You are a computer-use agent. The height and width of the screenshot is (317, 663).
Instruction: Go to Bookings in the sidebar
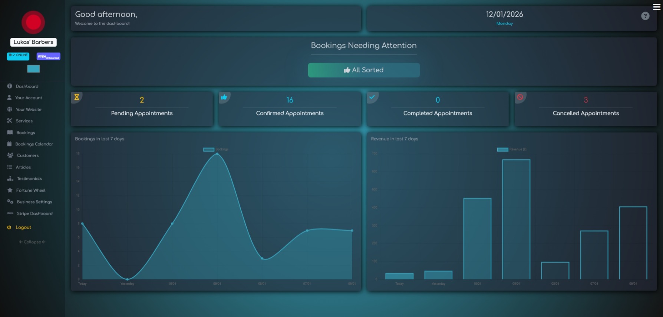tap(26, 133)
